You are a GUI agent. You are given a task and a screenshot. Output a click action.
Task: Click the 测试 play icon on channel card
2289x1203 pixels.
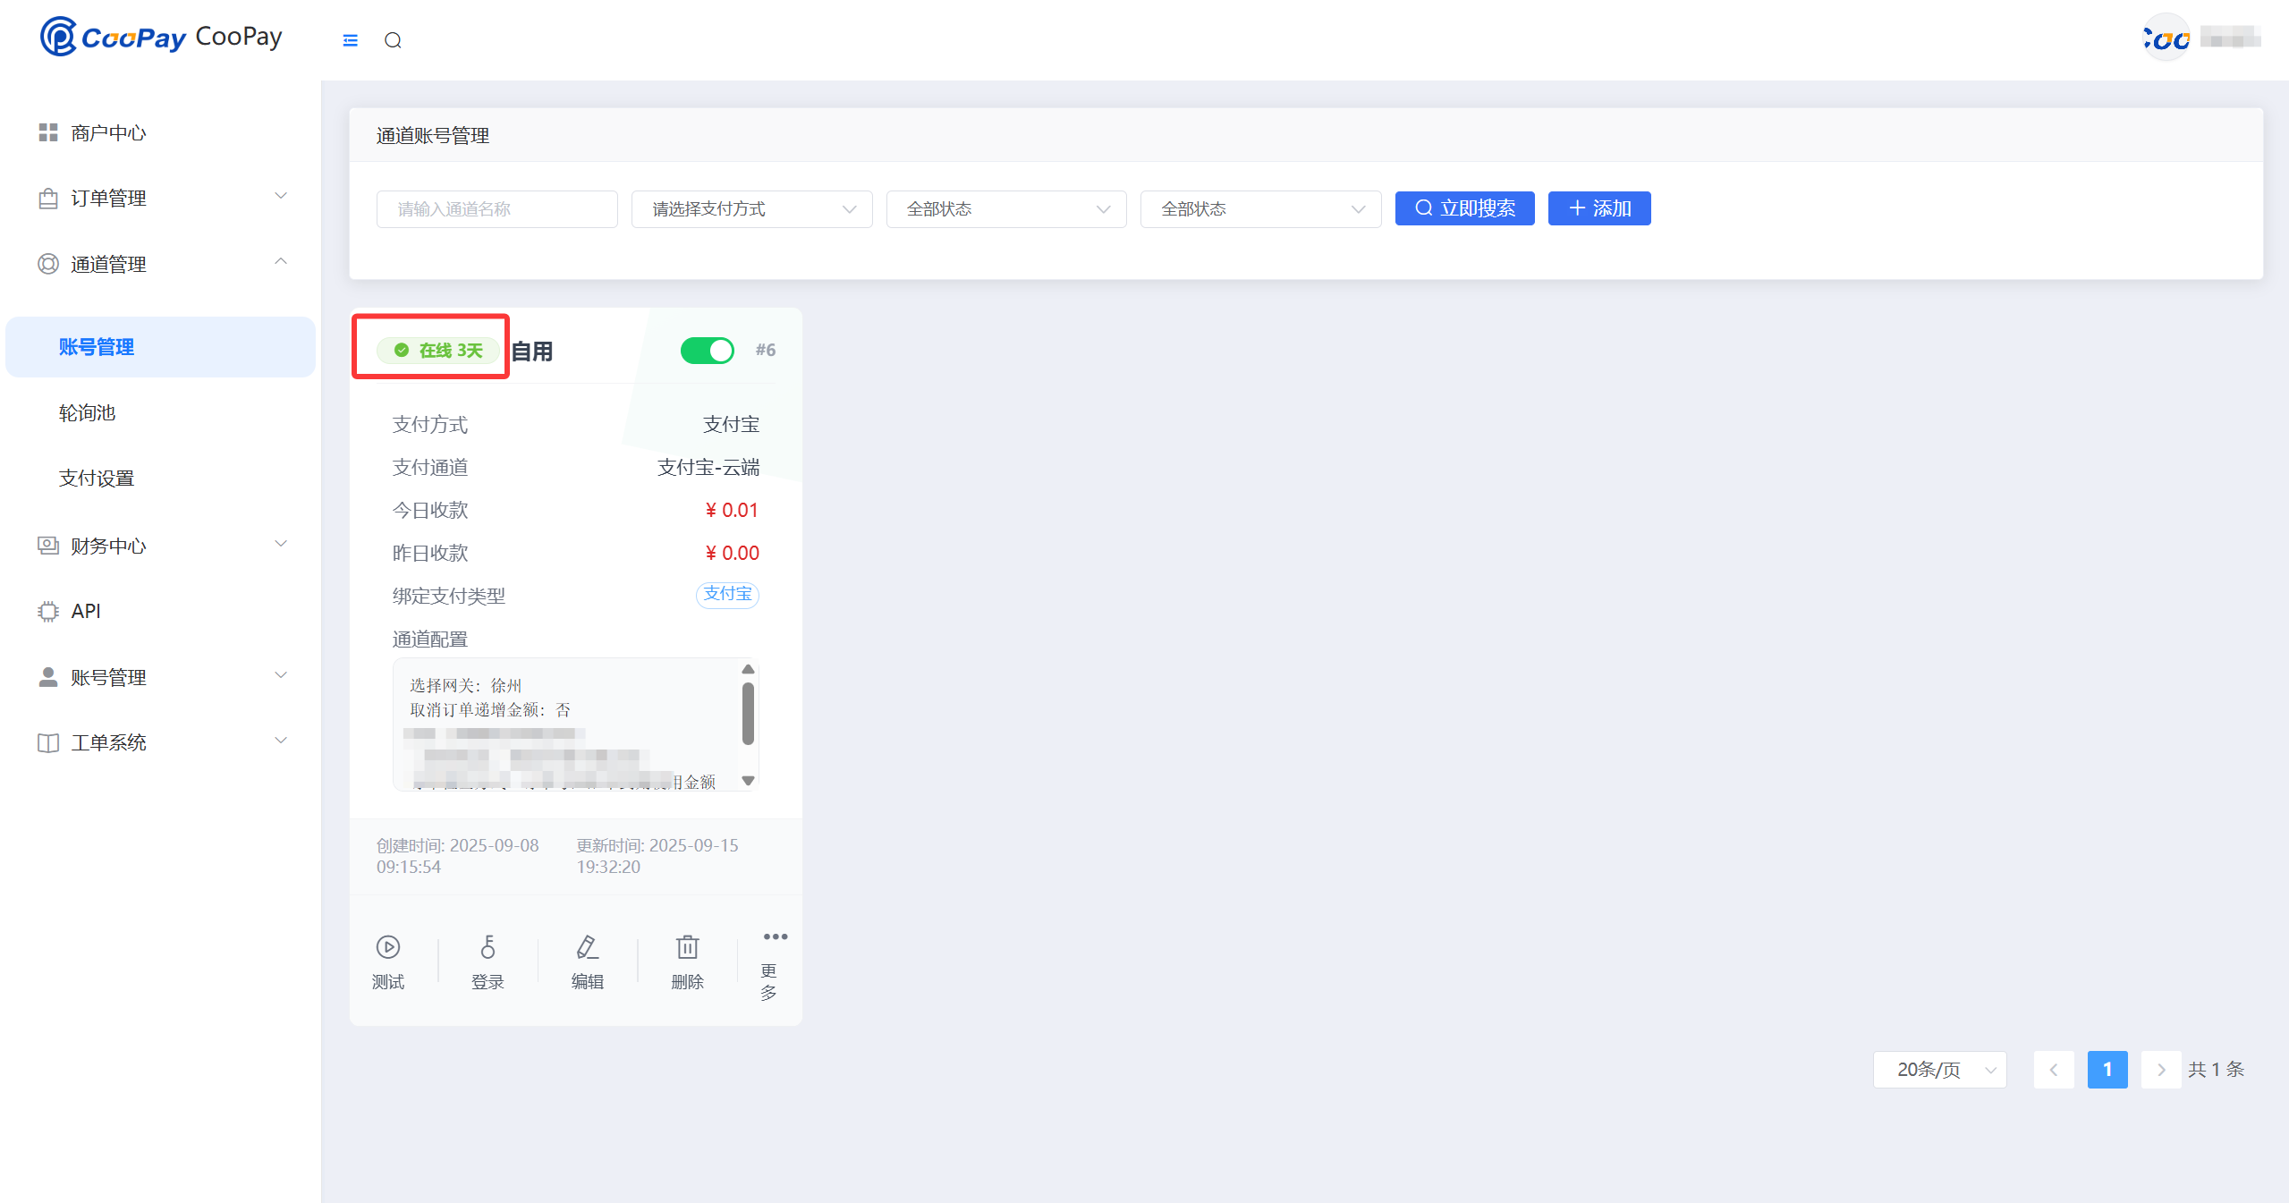click(388, 947)
